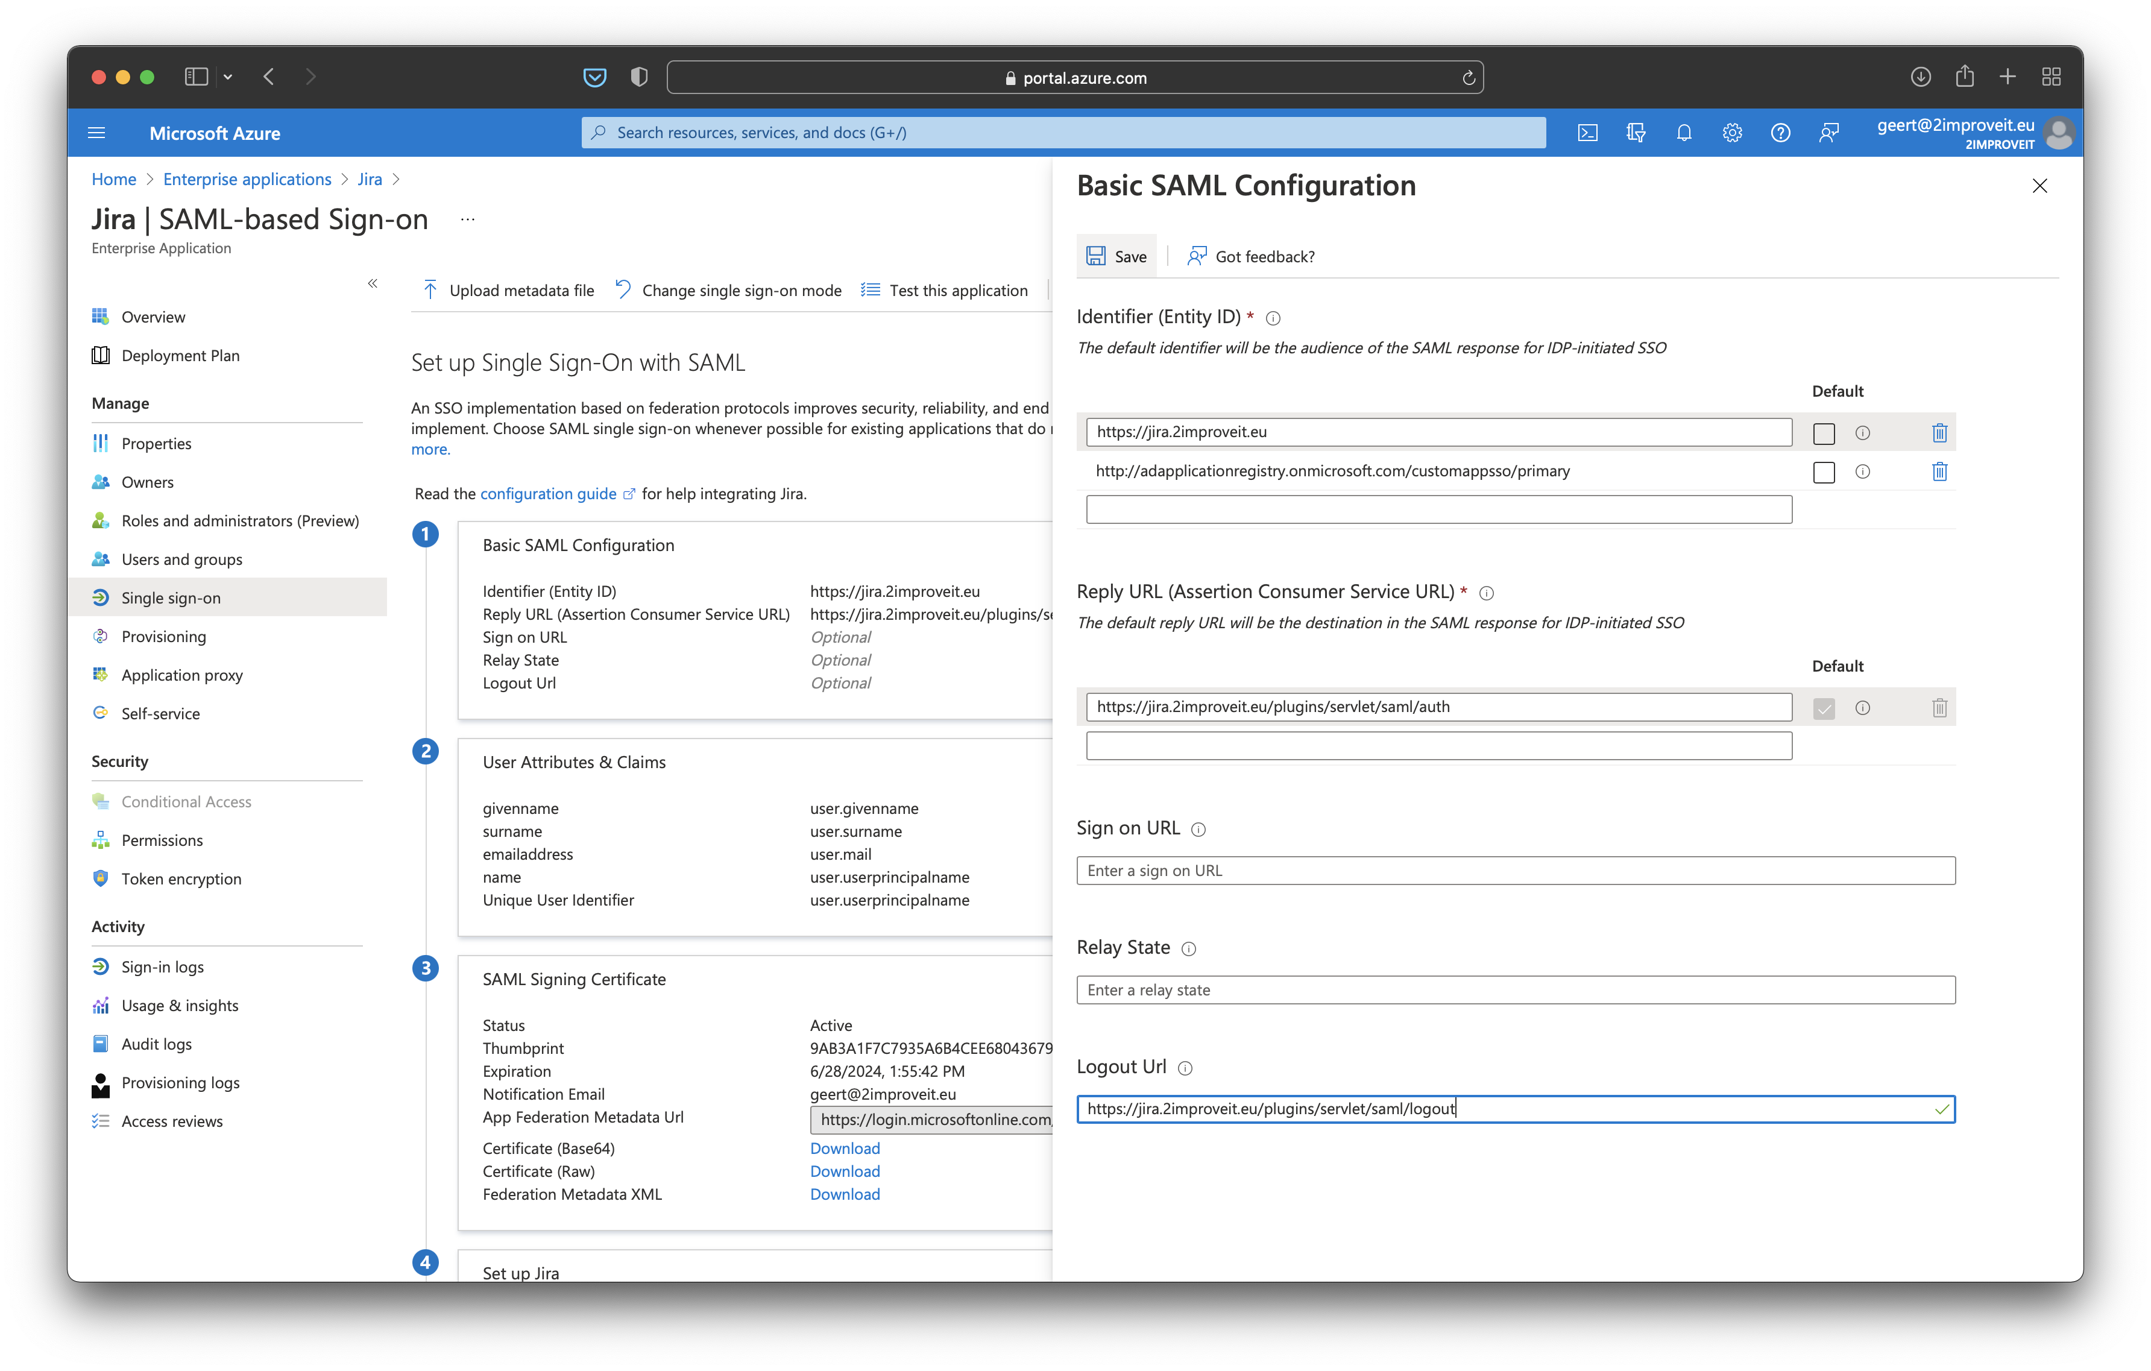The width and height of the screenshot is (2151, 1371).
Task: Open the Directories and subscriptions filter icon
Action: pos(1636,133)
